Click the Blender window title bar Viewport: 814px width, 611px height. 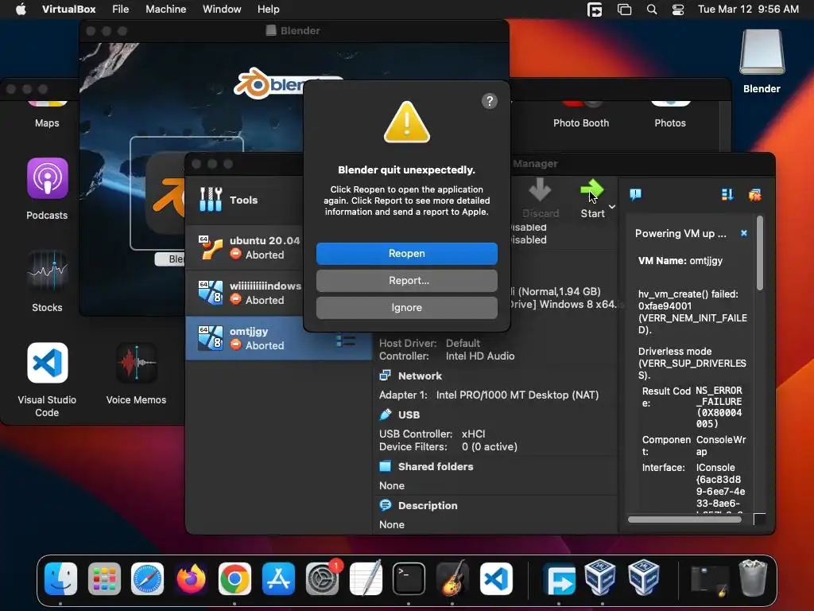point(294,31)
